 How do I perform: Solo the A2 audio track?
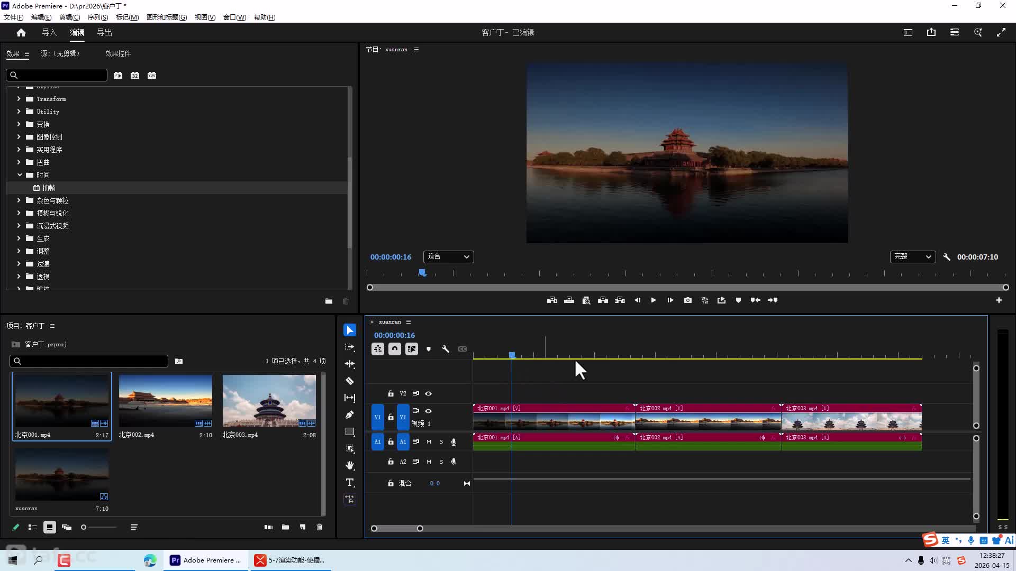point(441,462)
